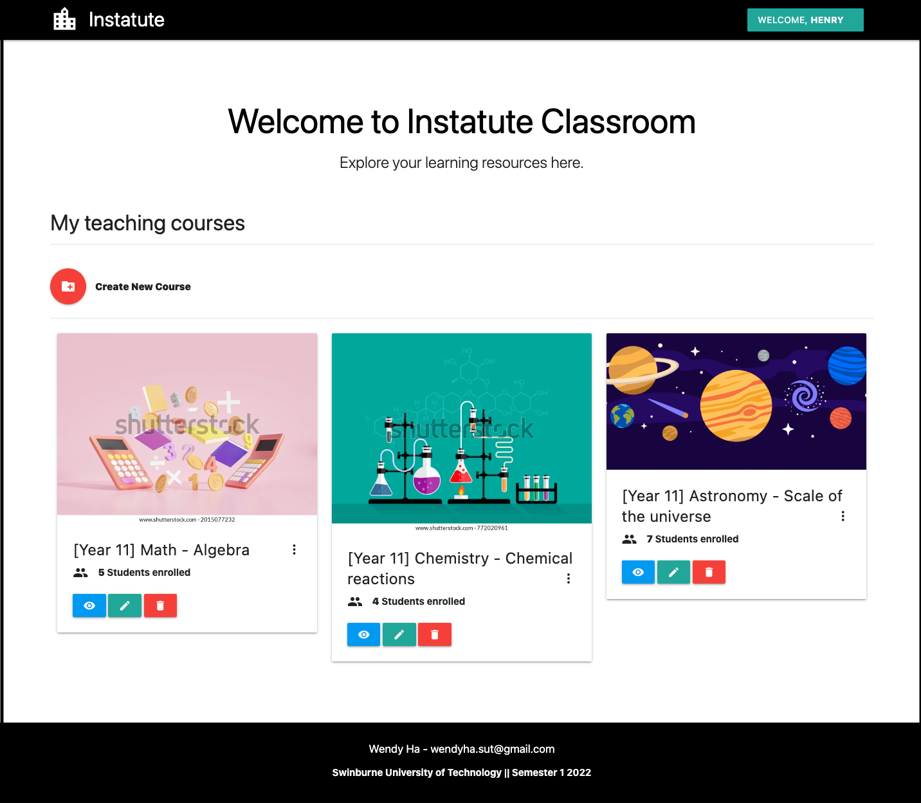Delete the Astronomy course with trash icon
This screenshot has width=921, height=803.
click(709, 572)
